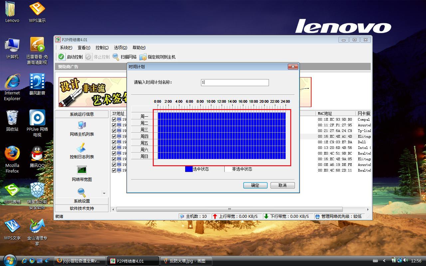Expand the 软件技术支持 sidebar section
The height and width of the screenshot is (266, 426).
[x=82, y=208]
